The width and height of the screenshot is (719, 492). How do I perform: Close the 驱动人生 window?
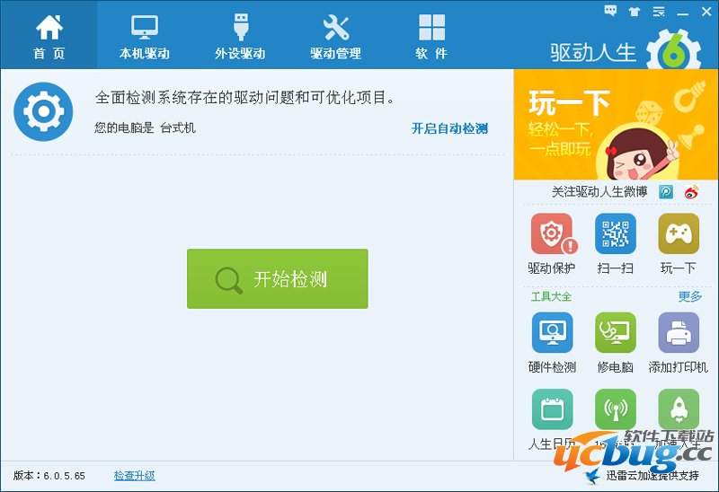click(x=706, y=12)
